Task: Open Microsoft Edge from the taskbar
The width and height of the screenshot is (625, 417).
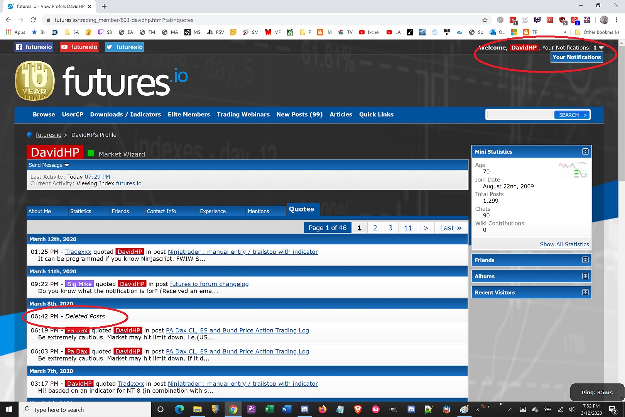Action: (x=179, y=409)
